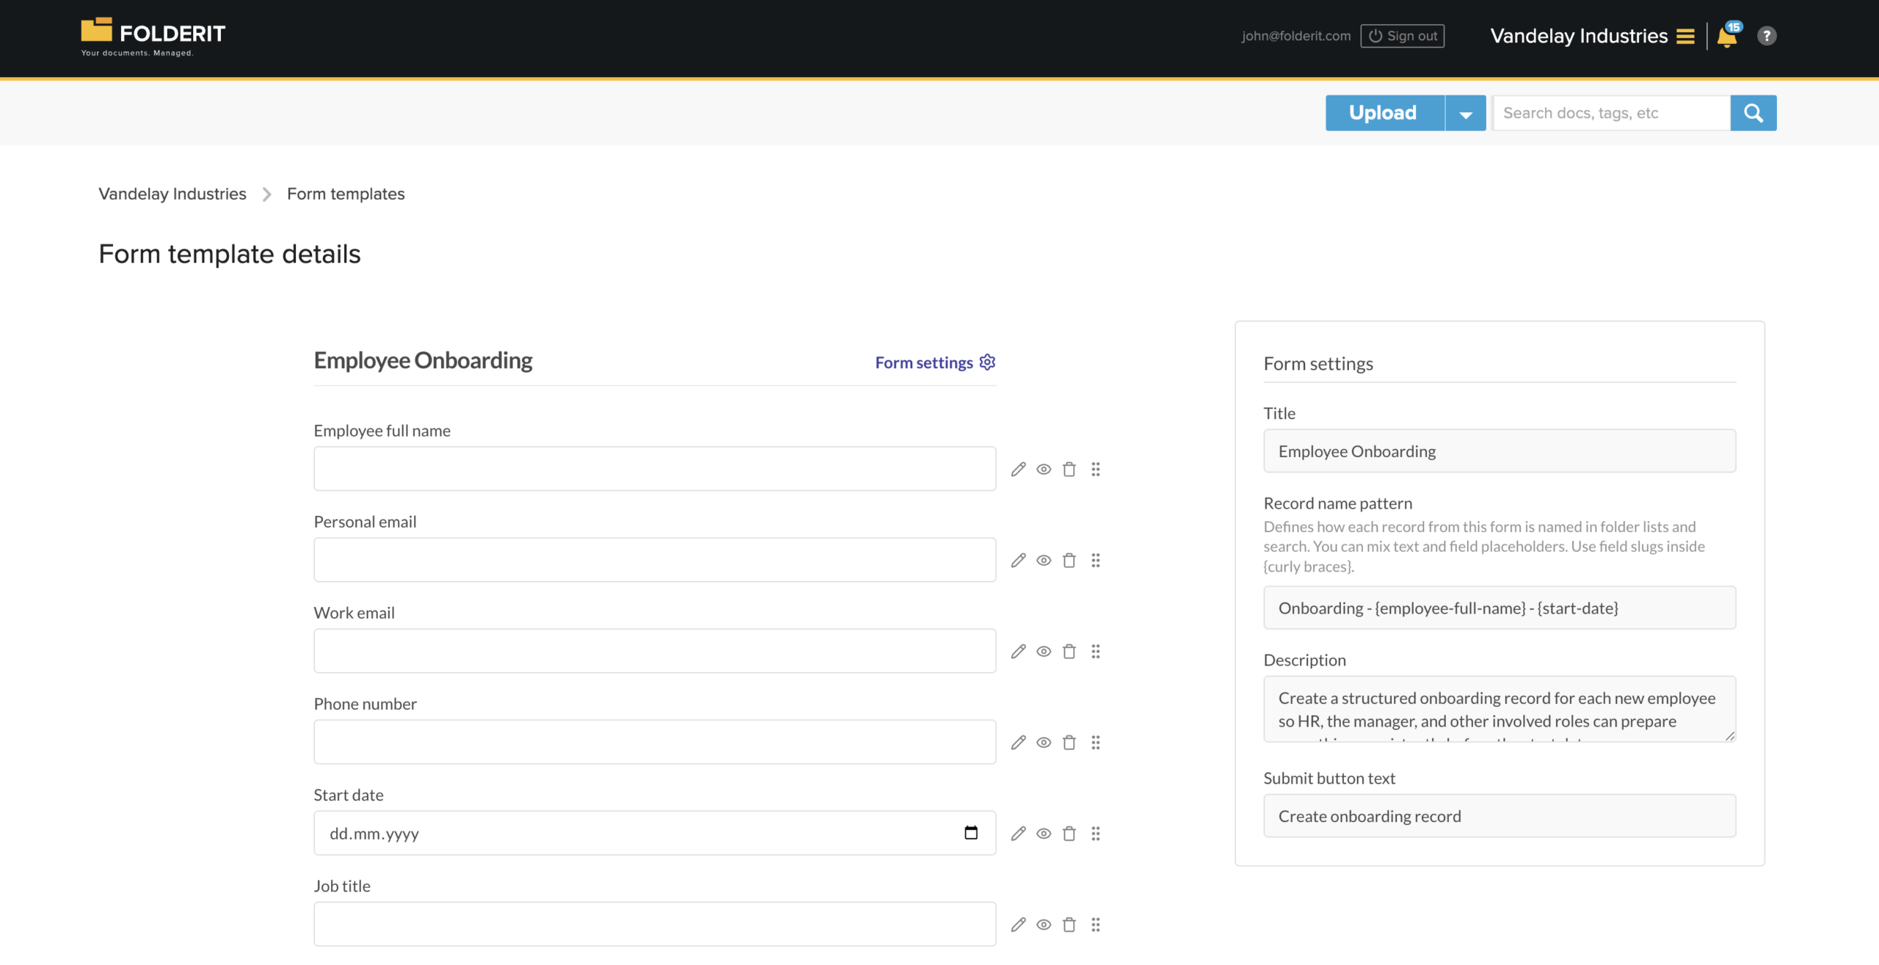
Task: Click the Folderit logo
Action: 153,37
